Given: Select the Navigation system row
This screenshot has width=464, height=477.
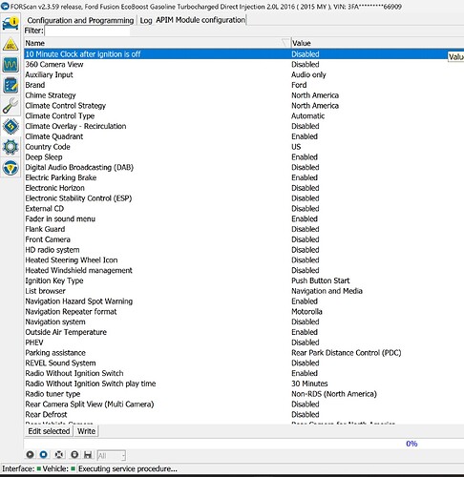Looking at the screenshot, I should click(243, 321).
